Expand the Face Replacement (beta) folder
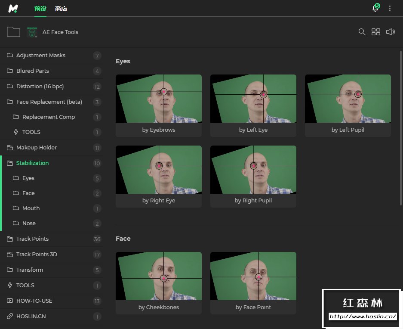This screenshot has height=329, width=403. [52, 102]
